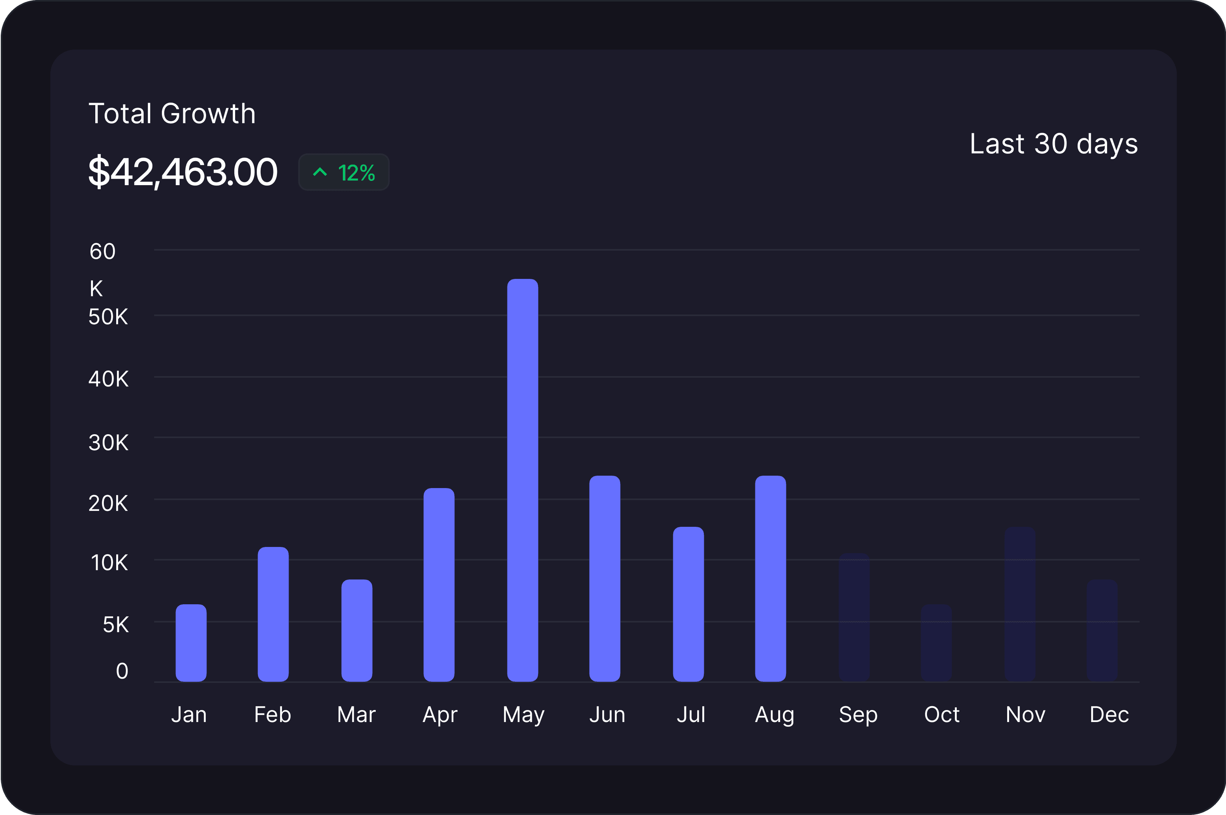Click the $42,463.00 total amount

[183, 172]
